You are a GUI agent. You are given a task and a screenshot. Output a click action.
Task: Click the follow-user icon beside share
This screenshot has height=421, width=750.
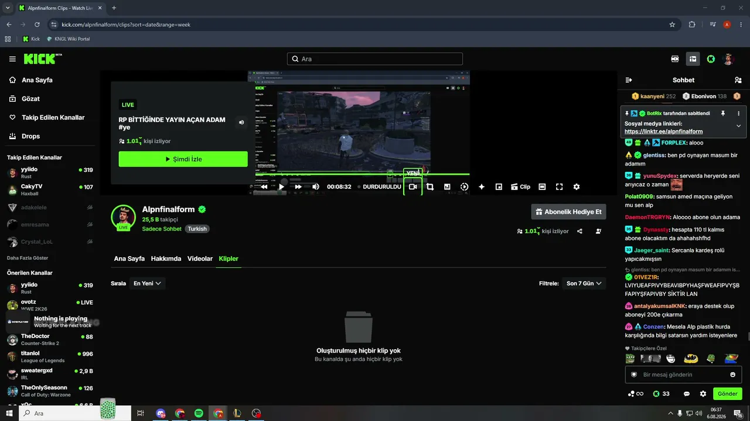598,231
